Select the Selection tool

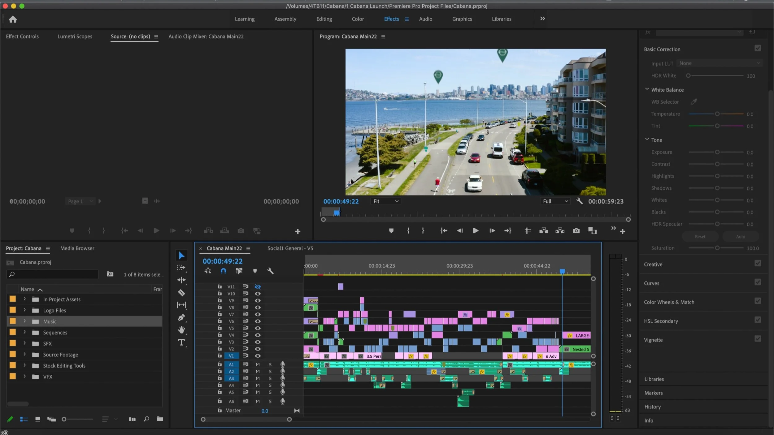(181, 255)
